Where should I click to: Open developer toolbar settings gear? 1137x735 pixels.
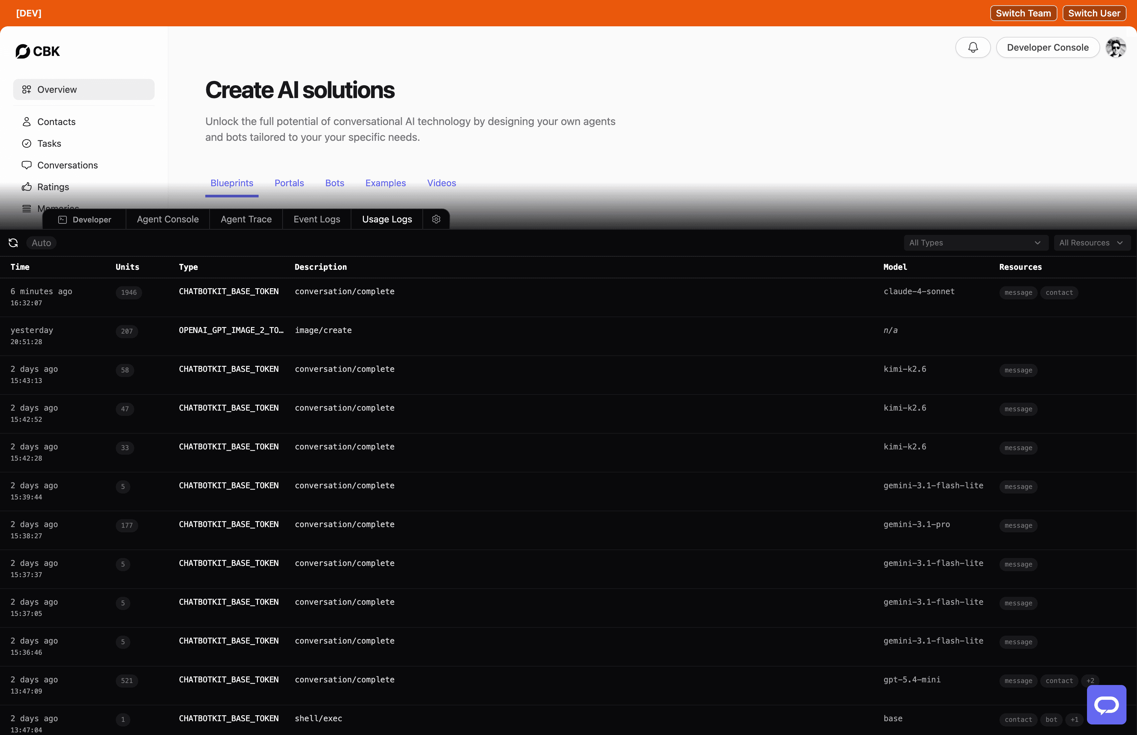coord(436,219)
